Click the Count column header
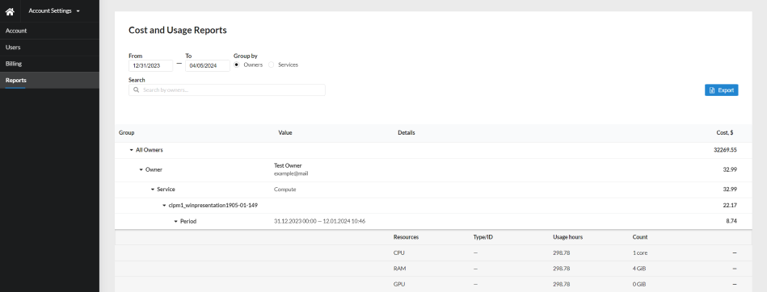Screen dimensions: 767x292 pyautogui.click(x=640, y=237)
